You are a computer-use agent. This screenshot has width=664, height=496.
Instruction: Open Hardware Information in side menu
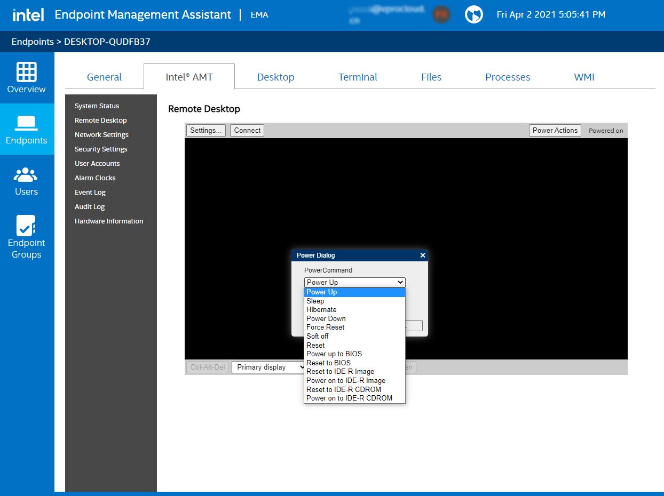pyautogui.click(x=109, y=221)
